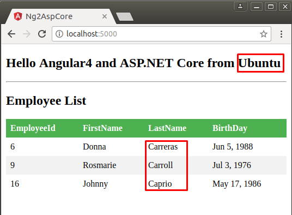Open a new tab with the new-tab button
This screenshot has height=215, width=292.
pyautogui.click(x=125, y=16)
